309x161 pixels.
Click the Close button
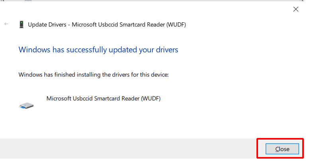coord(282,149)
